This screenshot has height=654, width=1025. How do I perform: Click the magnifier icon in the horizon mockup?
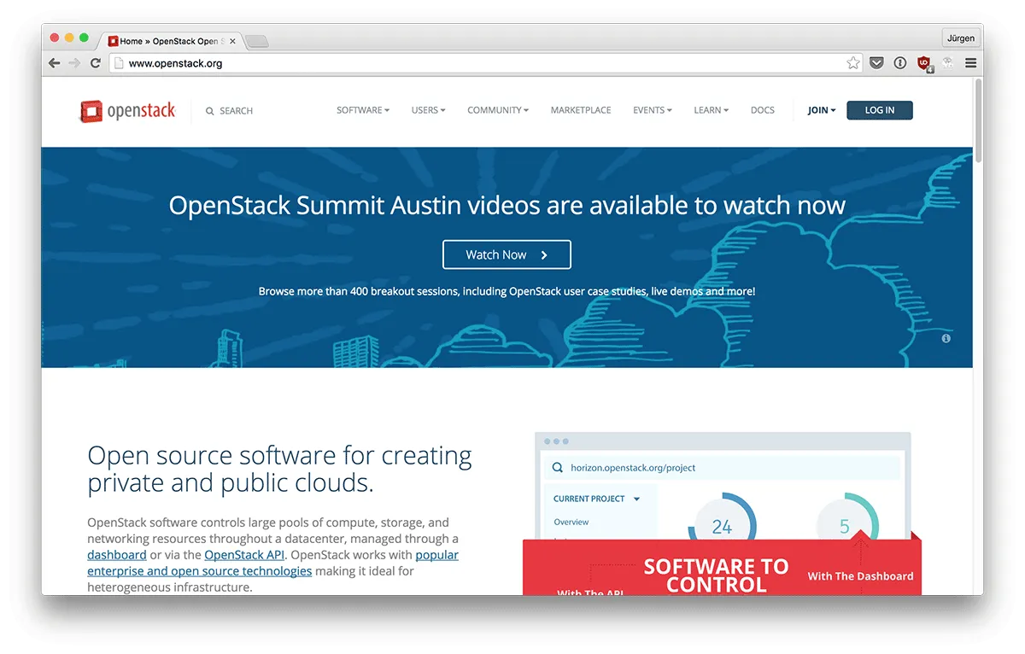558,468
